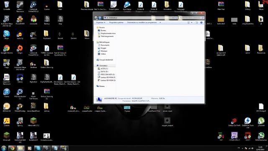
Task: Click the taskbar clock and date
Action: 260,148
